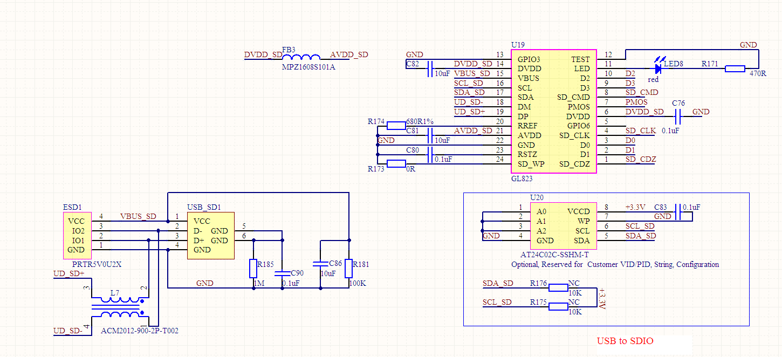Select ferrite bead FB3 inductor symbol
The image size is (782, 357).
(x=301, y=58)
